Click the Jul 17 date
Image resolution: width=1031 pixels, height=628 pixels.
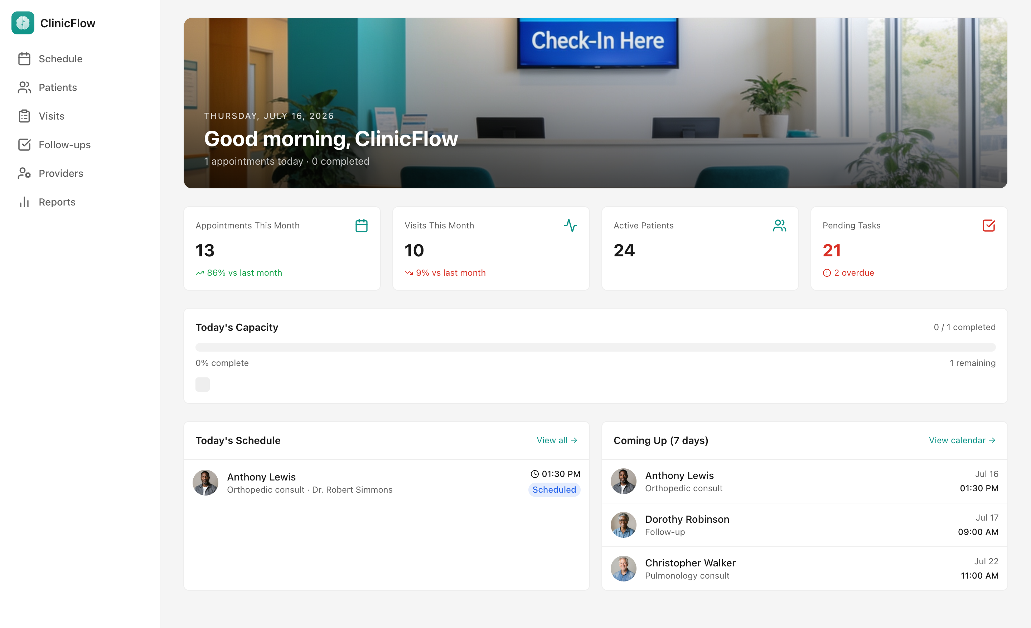[987, 518]
